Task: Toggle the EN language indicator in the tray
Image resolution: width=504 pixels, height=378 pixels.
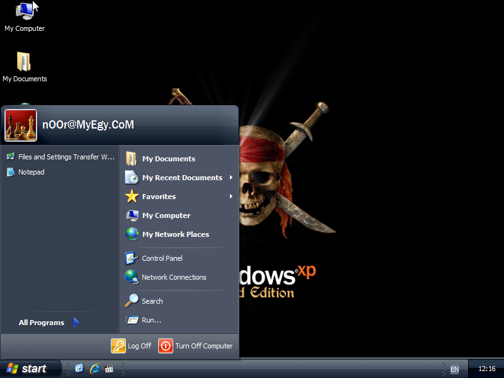Action: 454,369
